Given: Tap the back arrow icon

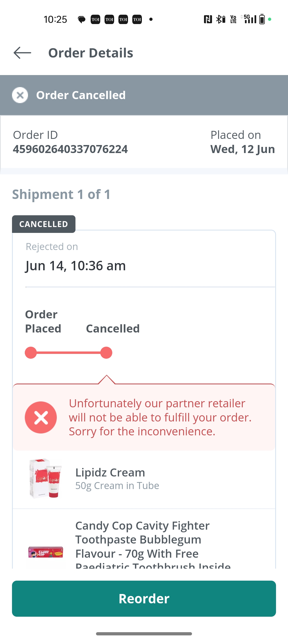Looking at the screenshot, I should (x=22, y=53).
